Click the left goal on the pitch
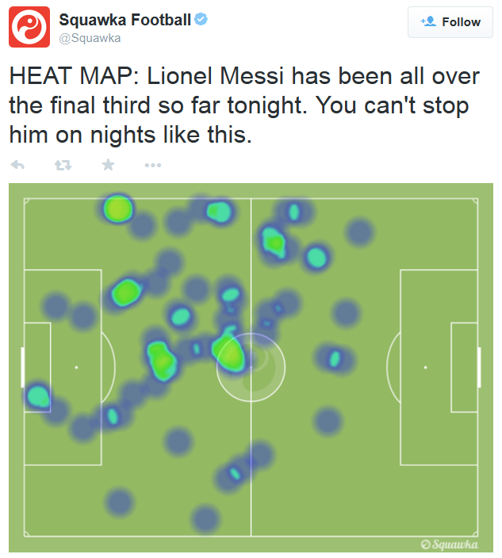Viewport: 502px width, 558px height. click(22, 367)
